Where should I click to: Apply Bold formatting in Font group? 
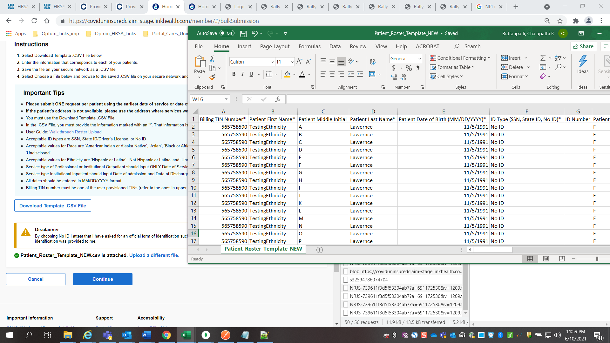point(234,74)
